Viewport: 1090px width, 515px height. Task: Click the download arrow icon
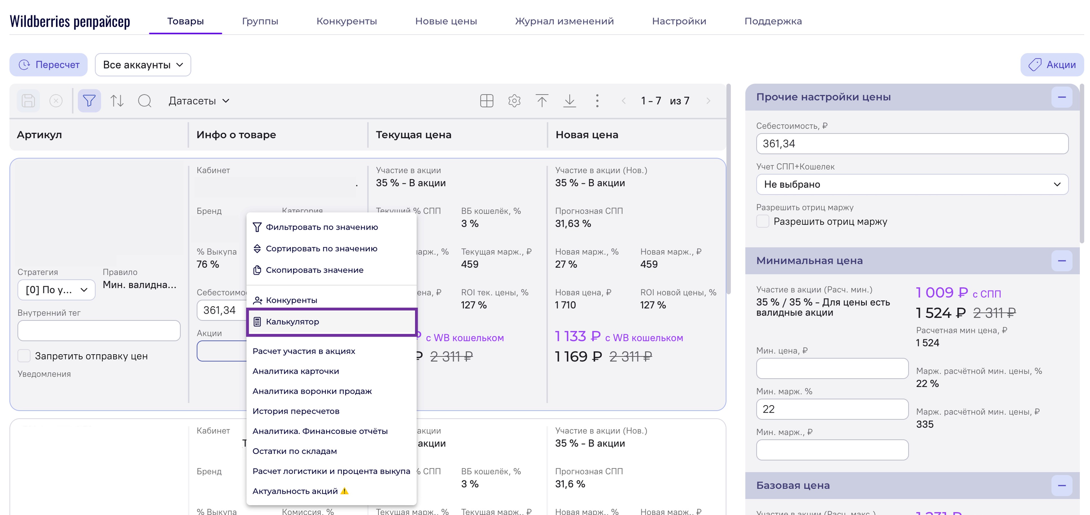click(570, 101)
